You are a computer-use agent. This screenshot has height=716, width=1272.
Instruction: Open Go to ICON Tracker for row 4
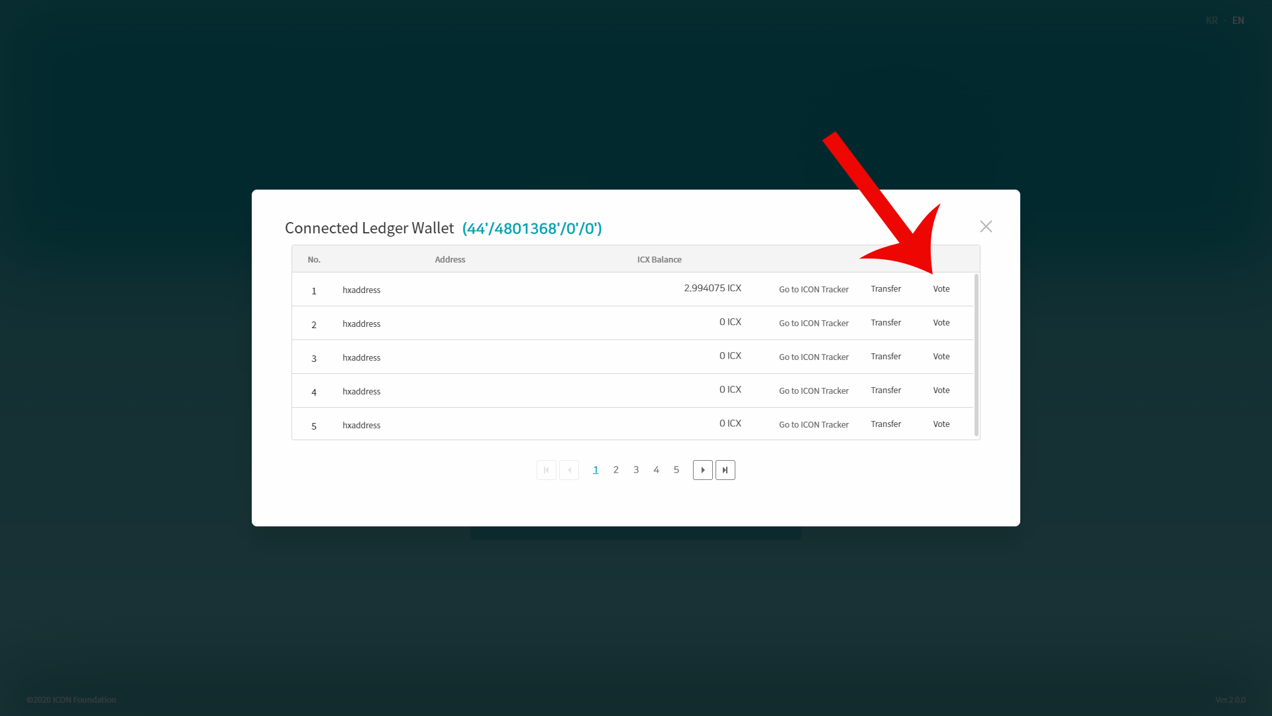(813, 391)
